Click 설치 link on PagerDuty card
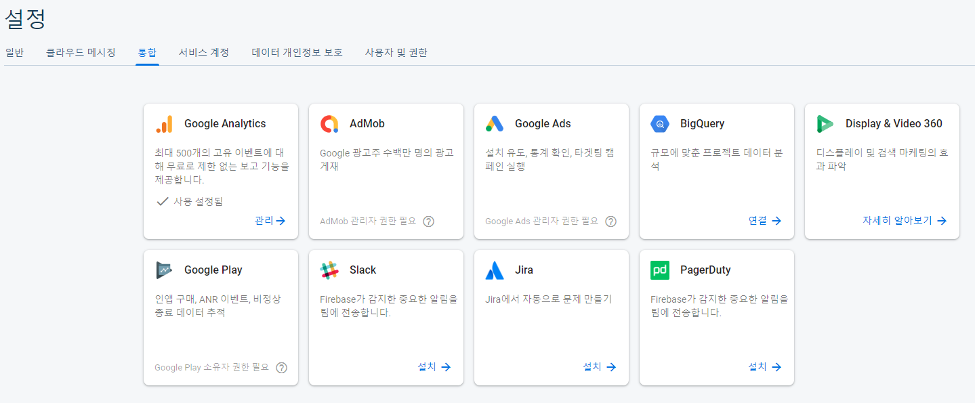Viewport: 975px width, 403px height. [765, 367]
